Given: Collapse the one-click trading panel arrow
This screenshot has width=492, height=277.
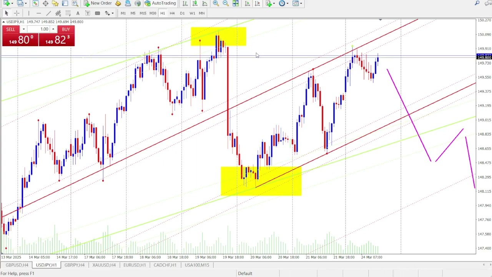Looking at the screenshot, I should click(x=3, y=22).
